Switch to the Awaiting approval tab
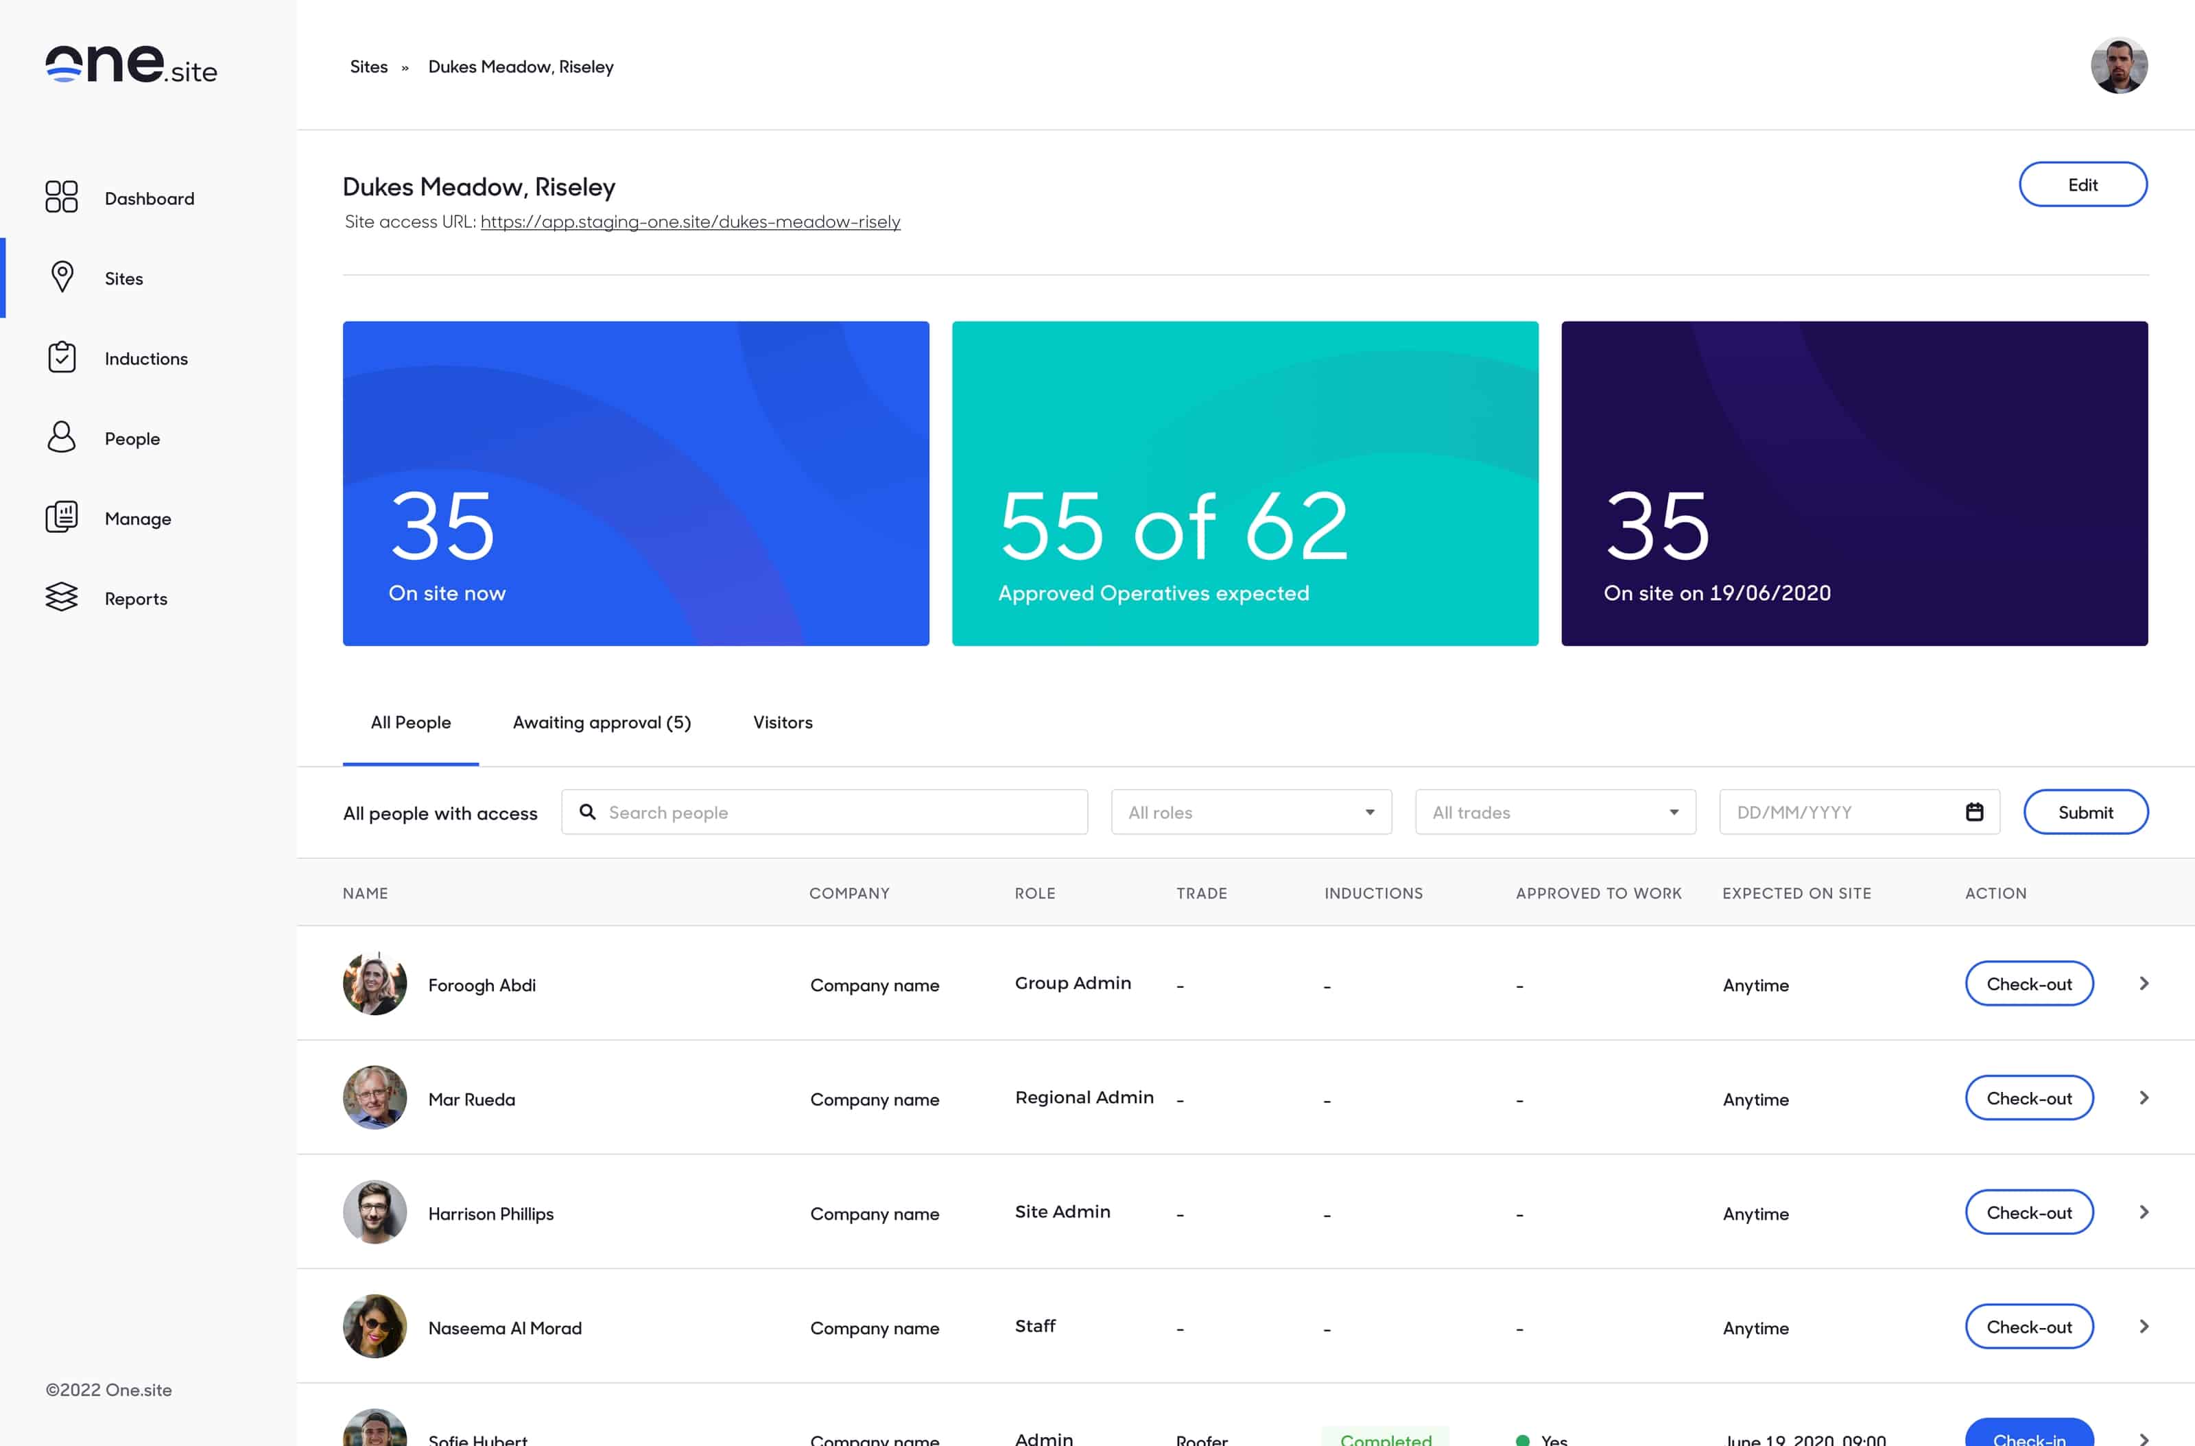Viewport: 2195px width, 1446px height. tap(602, 722)
